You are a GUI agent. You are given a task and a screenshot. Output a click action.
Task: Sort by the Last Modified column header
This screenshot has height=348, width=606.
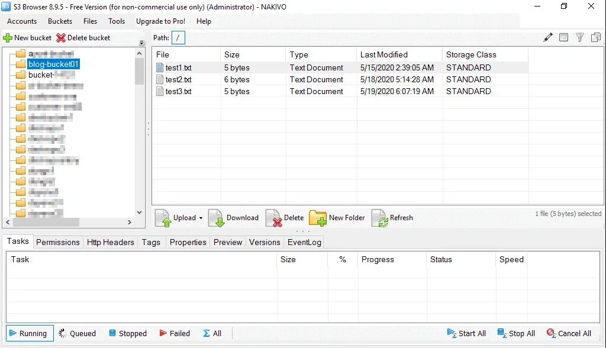(x=399, y=54)
